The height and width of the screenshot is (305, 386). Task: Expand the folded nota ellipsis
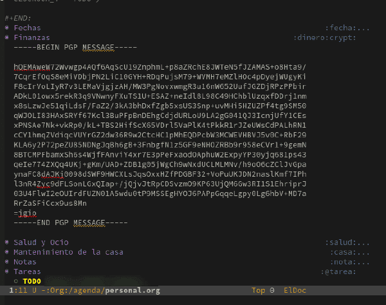[363, 262]
